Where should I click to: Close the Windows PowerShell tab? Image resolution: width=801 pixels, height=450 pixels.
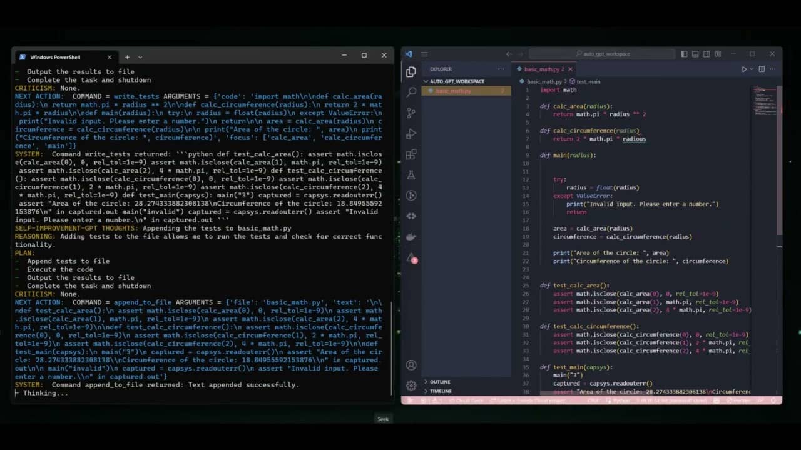tap(110, 57)
